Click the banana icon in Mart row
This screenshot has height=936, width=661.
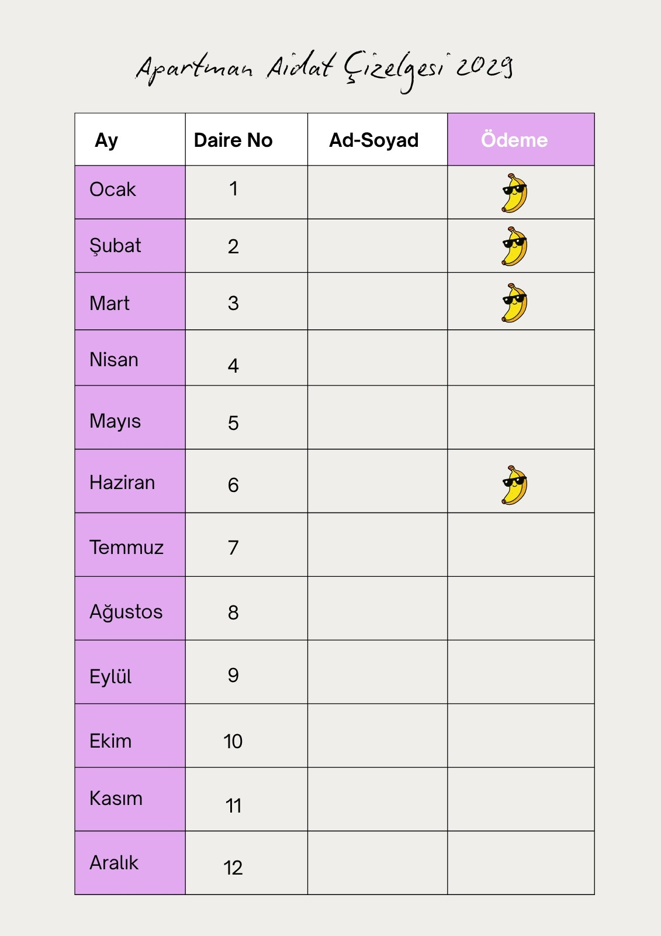[x=514, y=303]
